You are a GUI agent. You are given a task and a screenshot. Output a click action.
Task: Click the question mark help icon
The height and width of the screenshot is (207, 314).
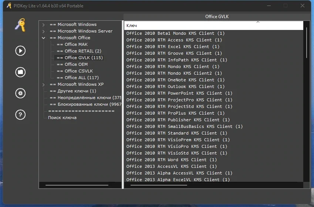point(20,115)
